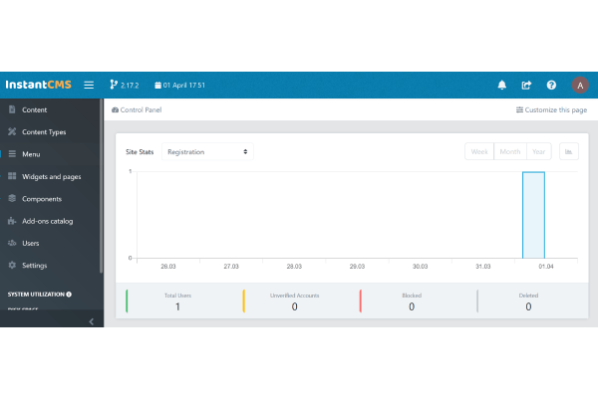Open the Registration stats dropdown
The height and width of the screenshot is (398, 598).
[207, 152]
